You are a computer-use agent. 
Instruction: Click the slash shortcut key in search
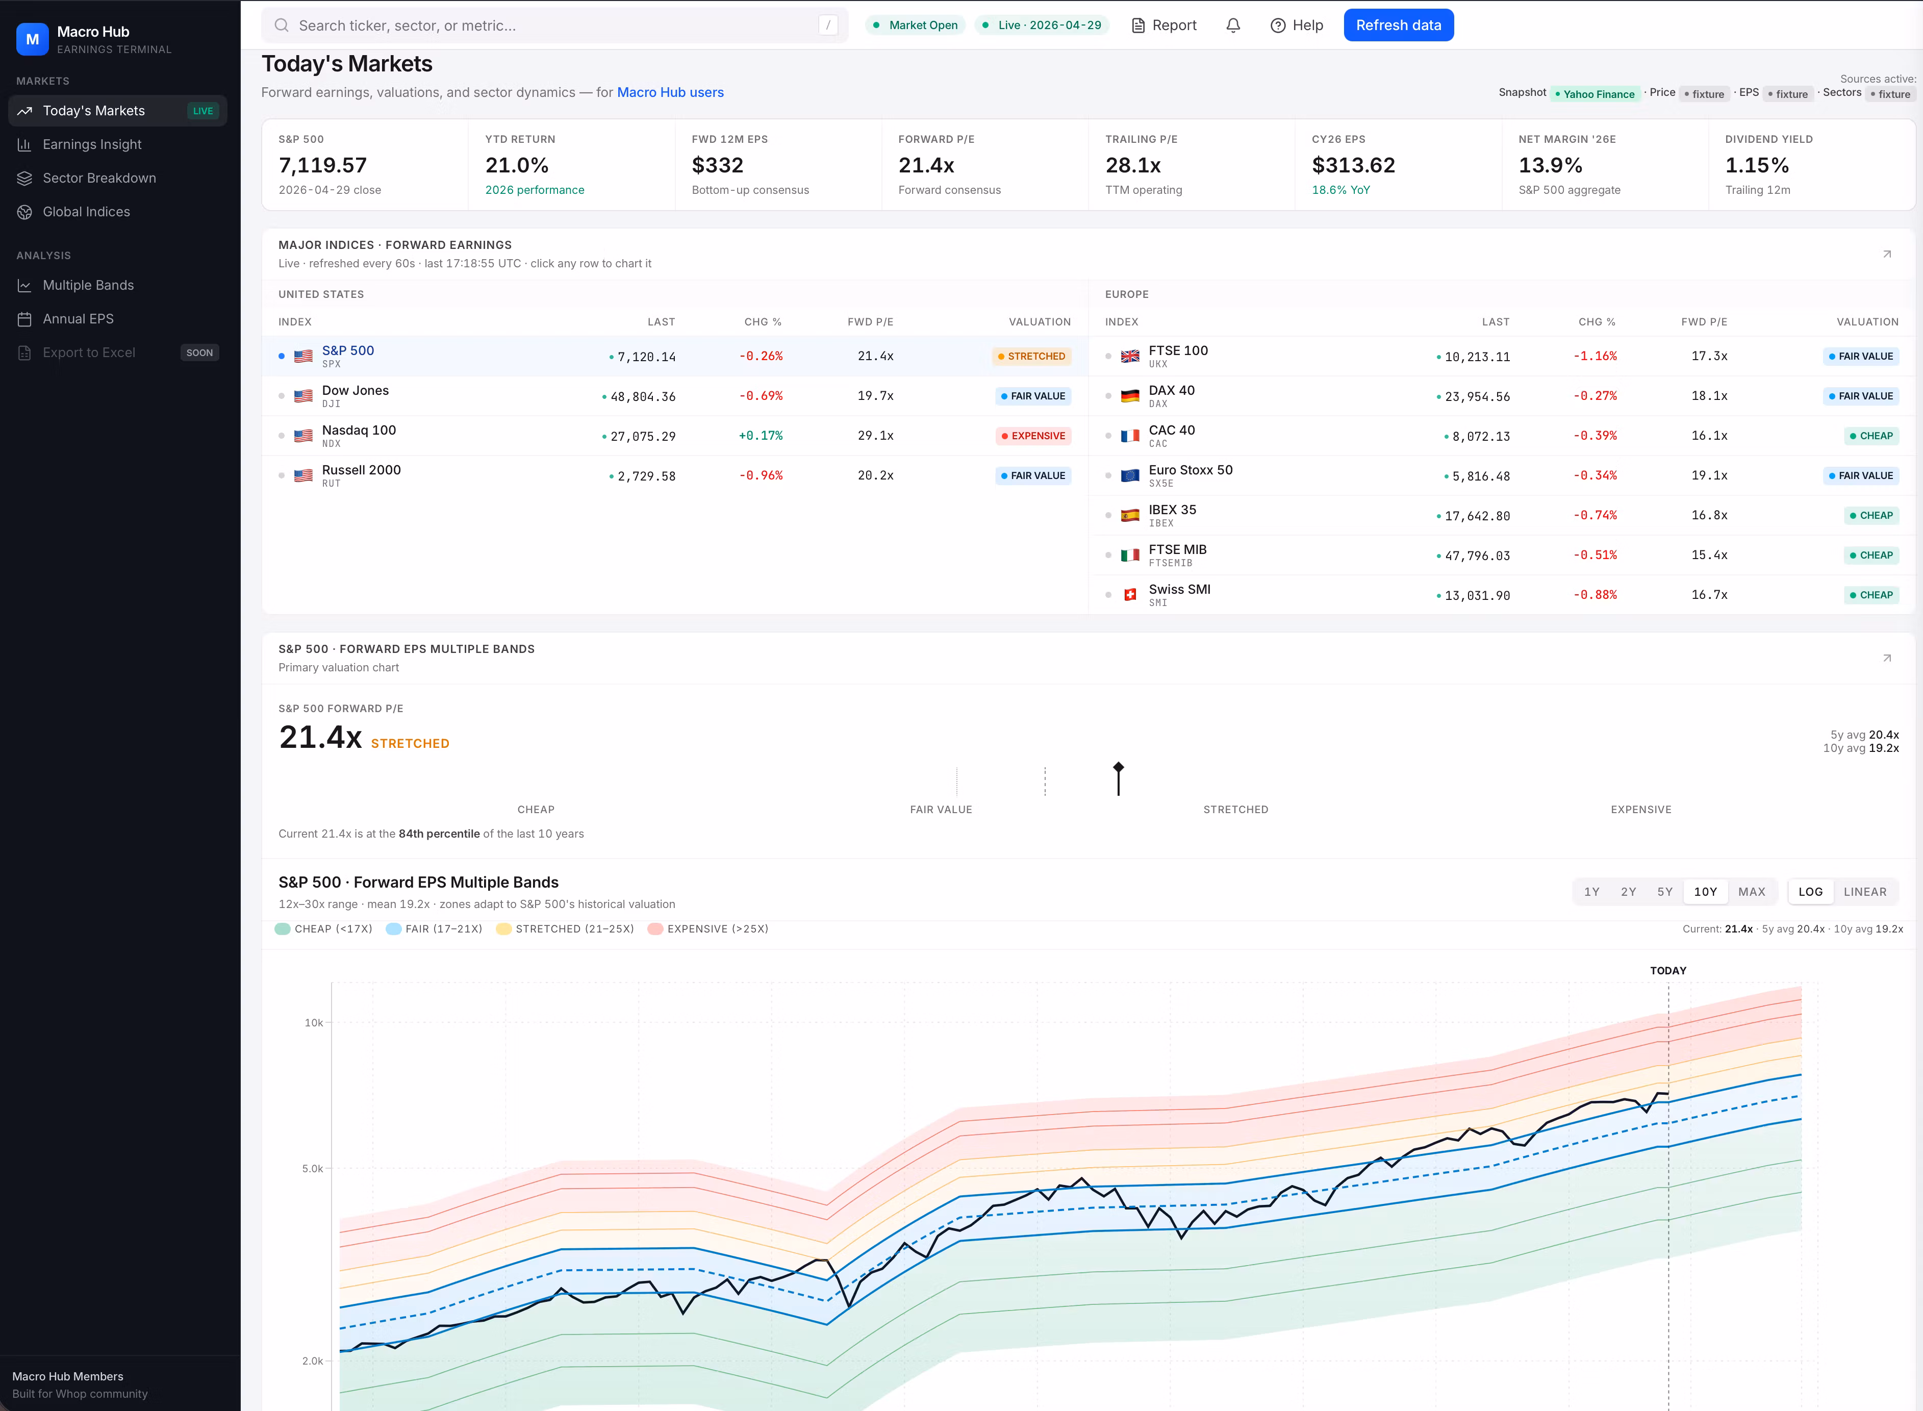coord(827,26)
